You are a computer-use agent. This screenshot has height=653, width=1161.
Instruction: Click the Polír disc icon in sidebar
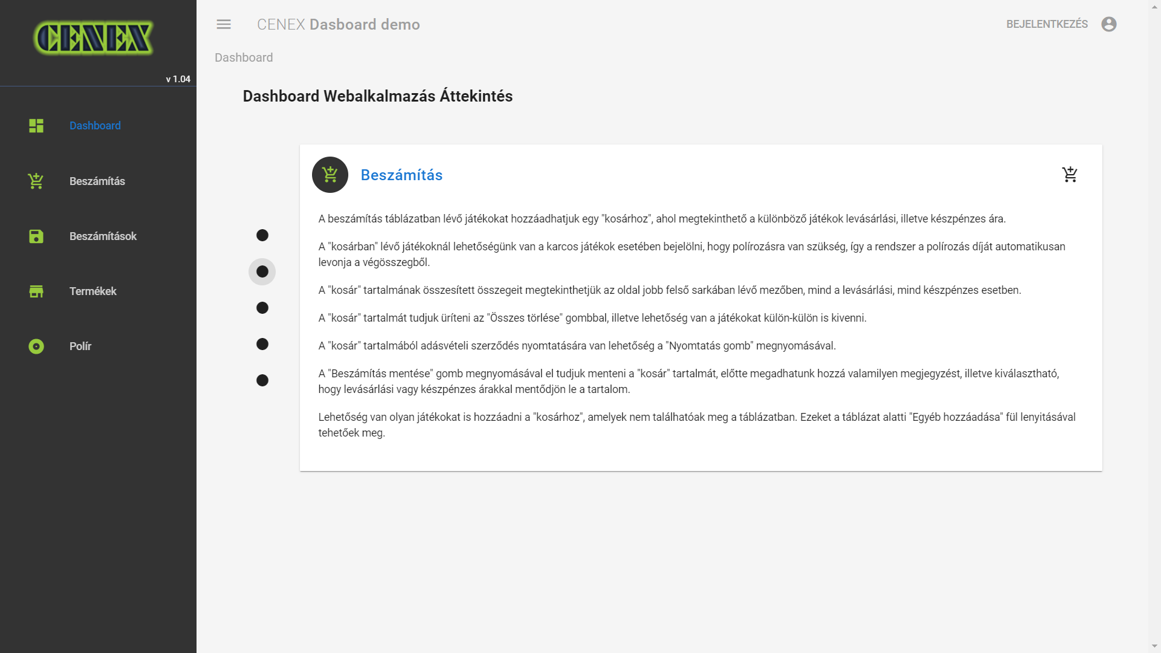click(36, 346)
